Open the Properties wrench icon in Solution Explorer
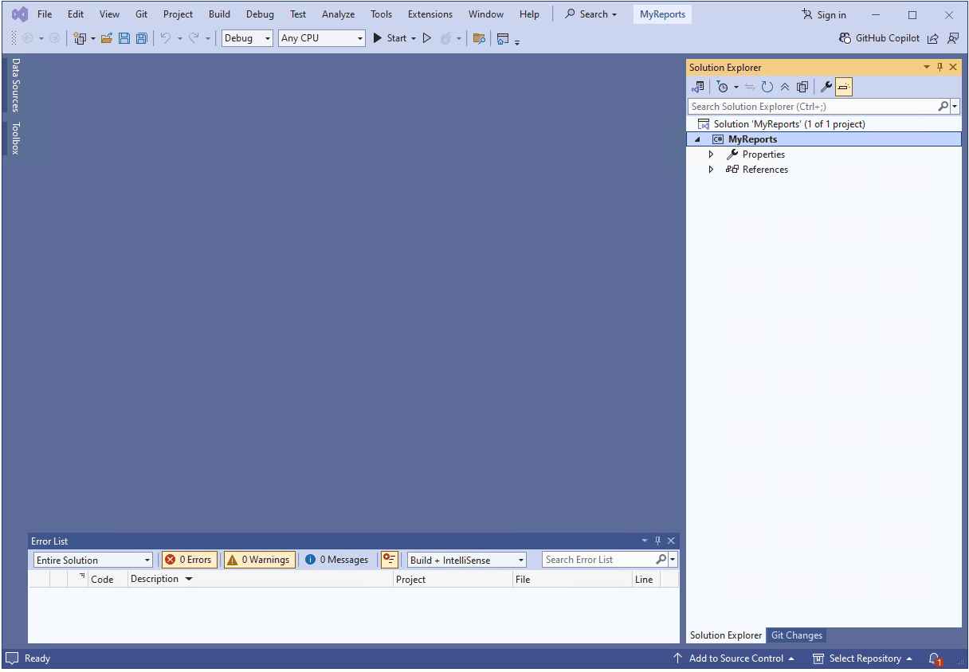Viewport: 969px width, 672px height. 826,86
